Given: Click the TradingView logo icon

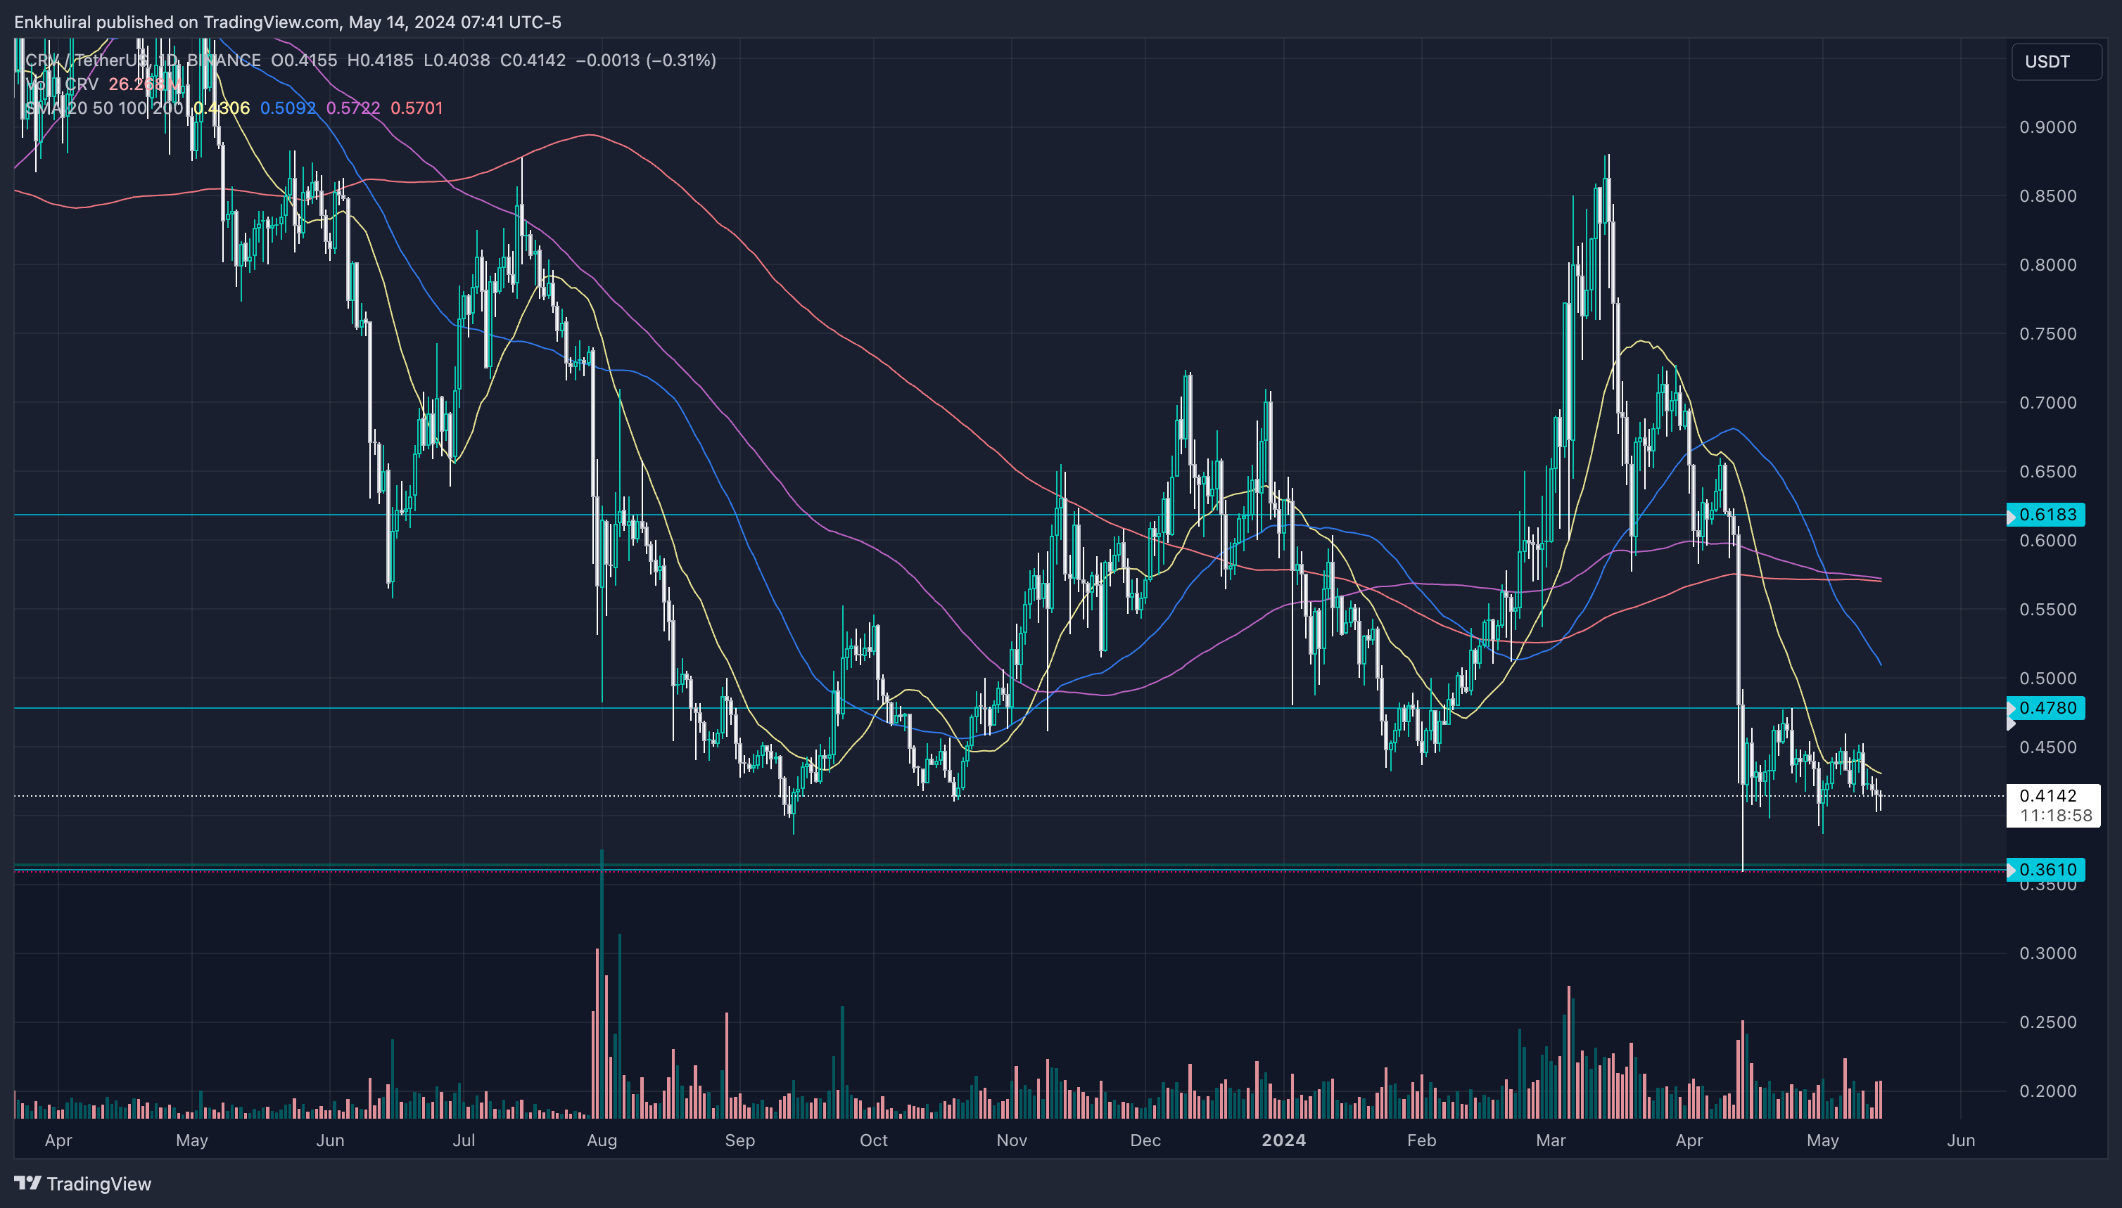Looking at the screenshot, I should tap(27, 1182).
